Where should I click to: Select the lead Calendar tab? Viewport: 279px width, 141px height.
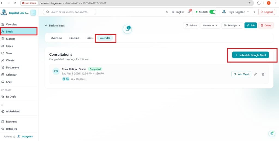[105, 38]
